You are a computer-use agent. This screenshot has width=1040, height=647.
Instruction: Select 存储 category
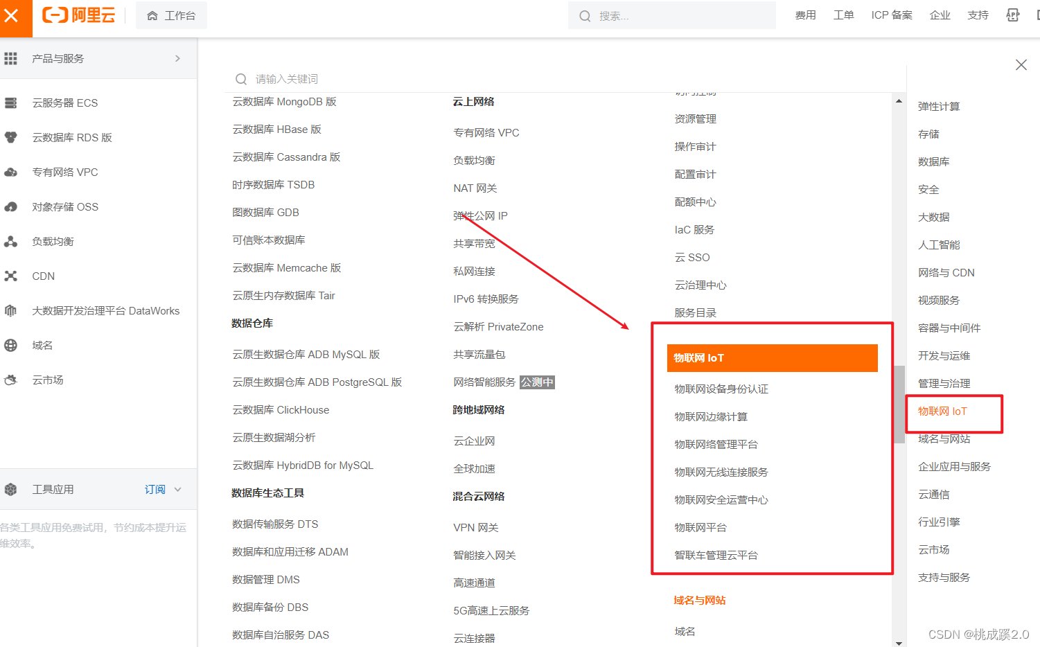pos(928,134)
